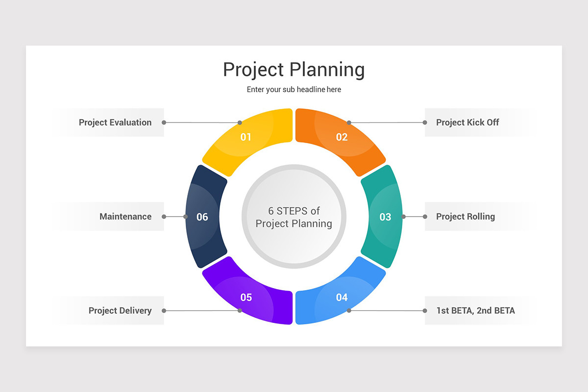
Task: Select the sub headline placeholder text
Action: click(x=294, y=90)
